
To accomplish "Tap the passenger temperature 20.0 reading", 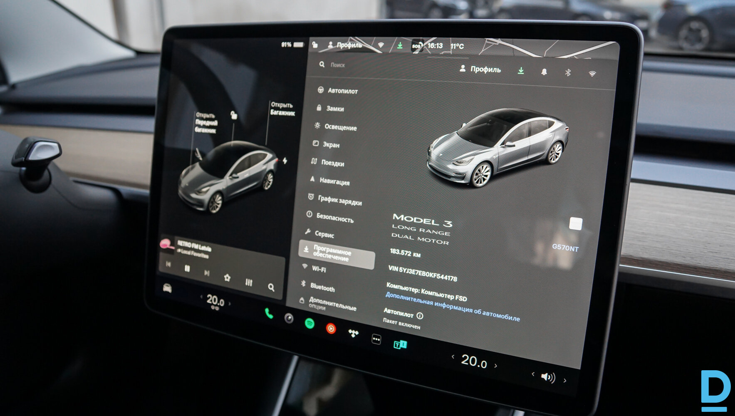I will (474, 361).
